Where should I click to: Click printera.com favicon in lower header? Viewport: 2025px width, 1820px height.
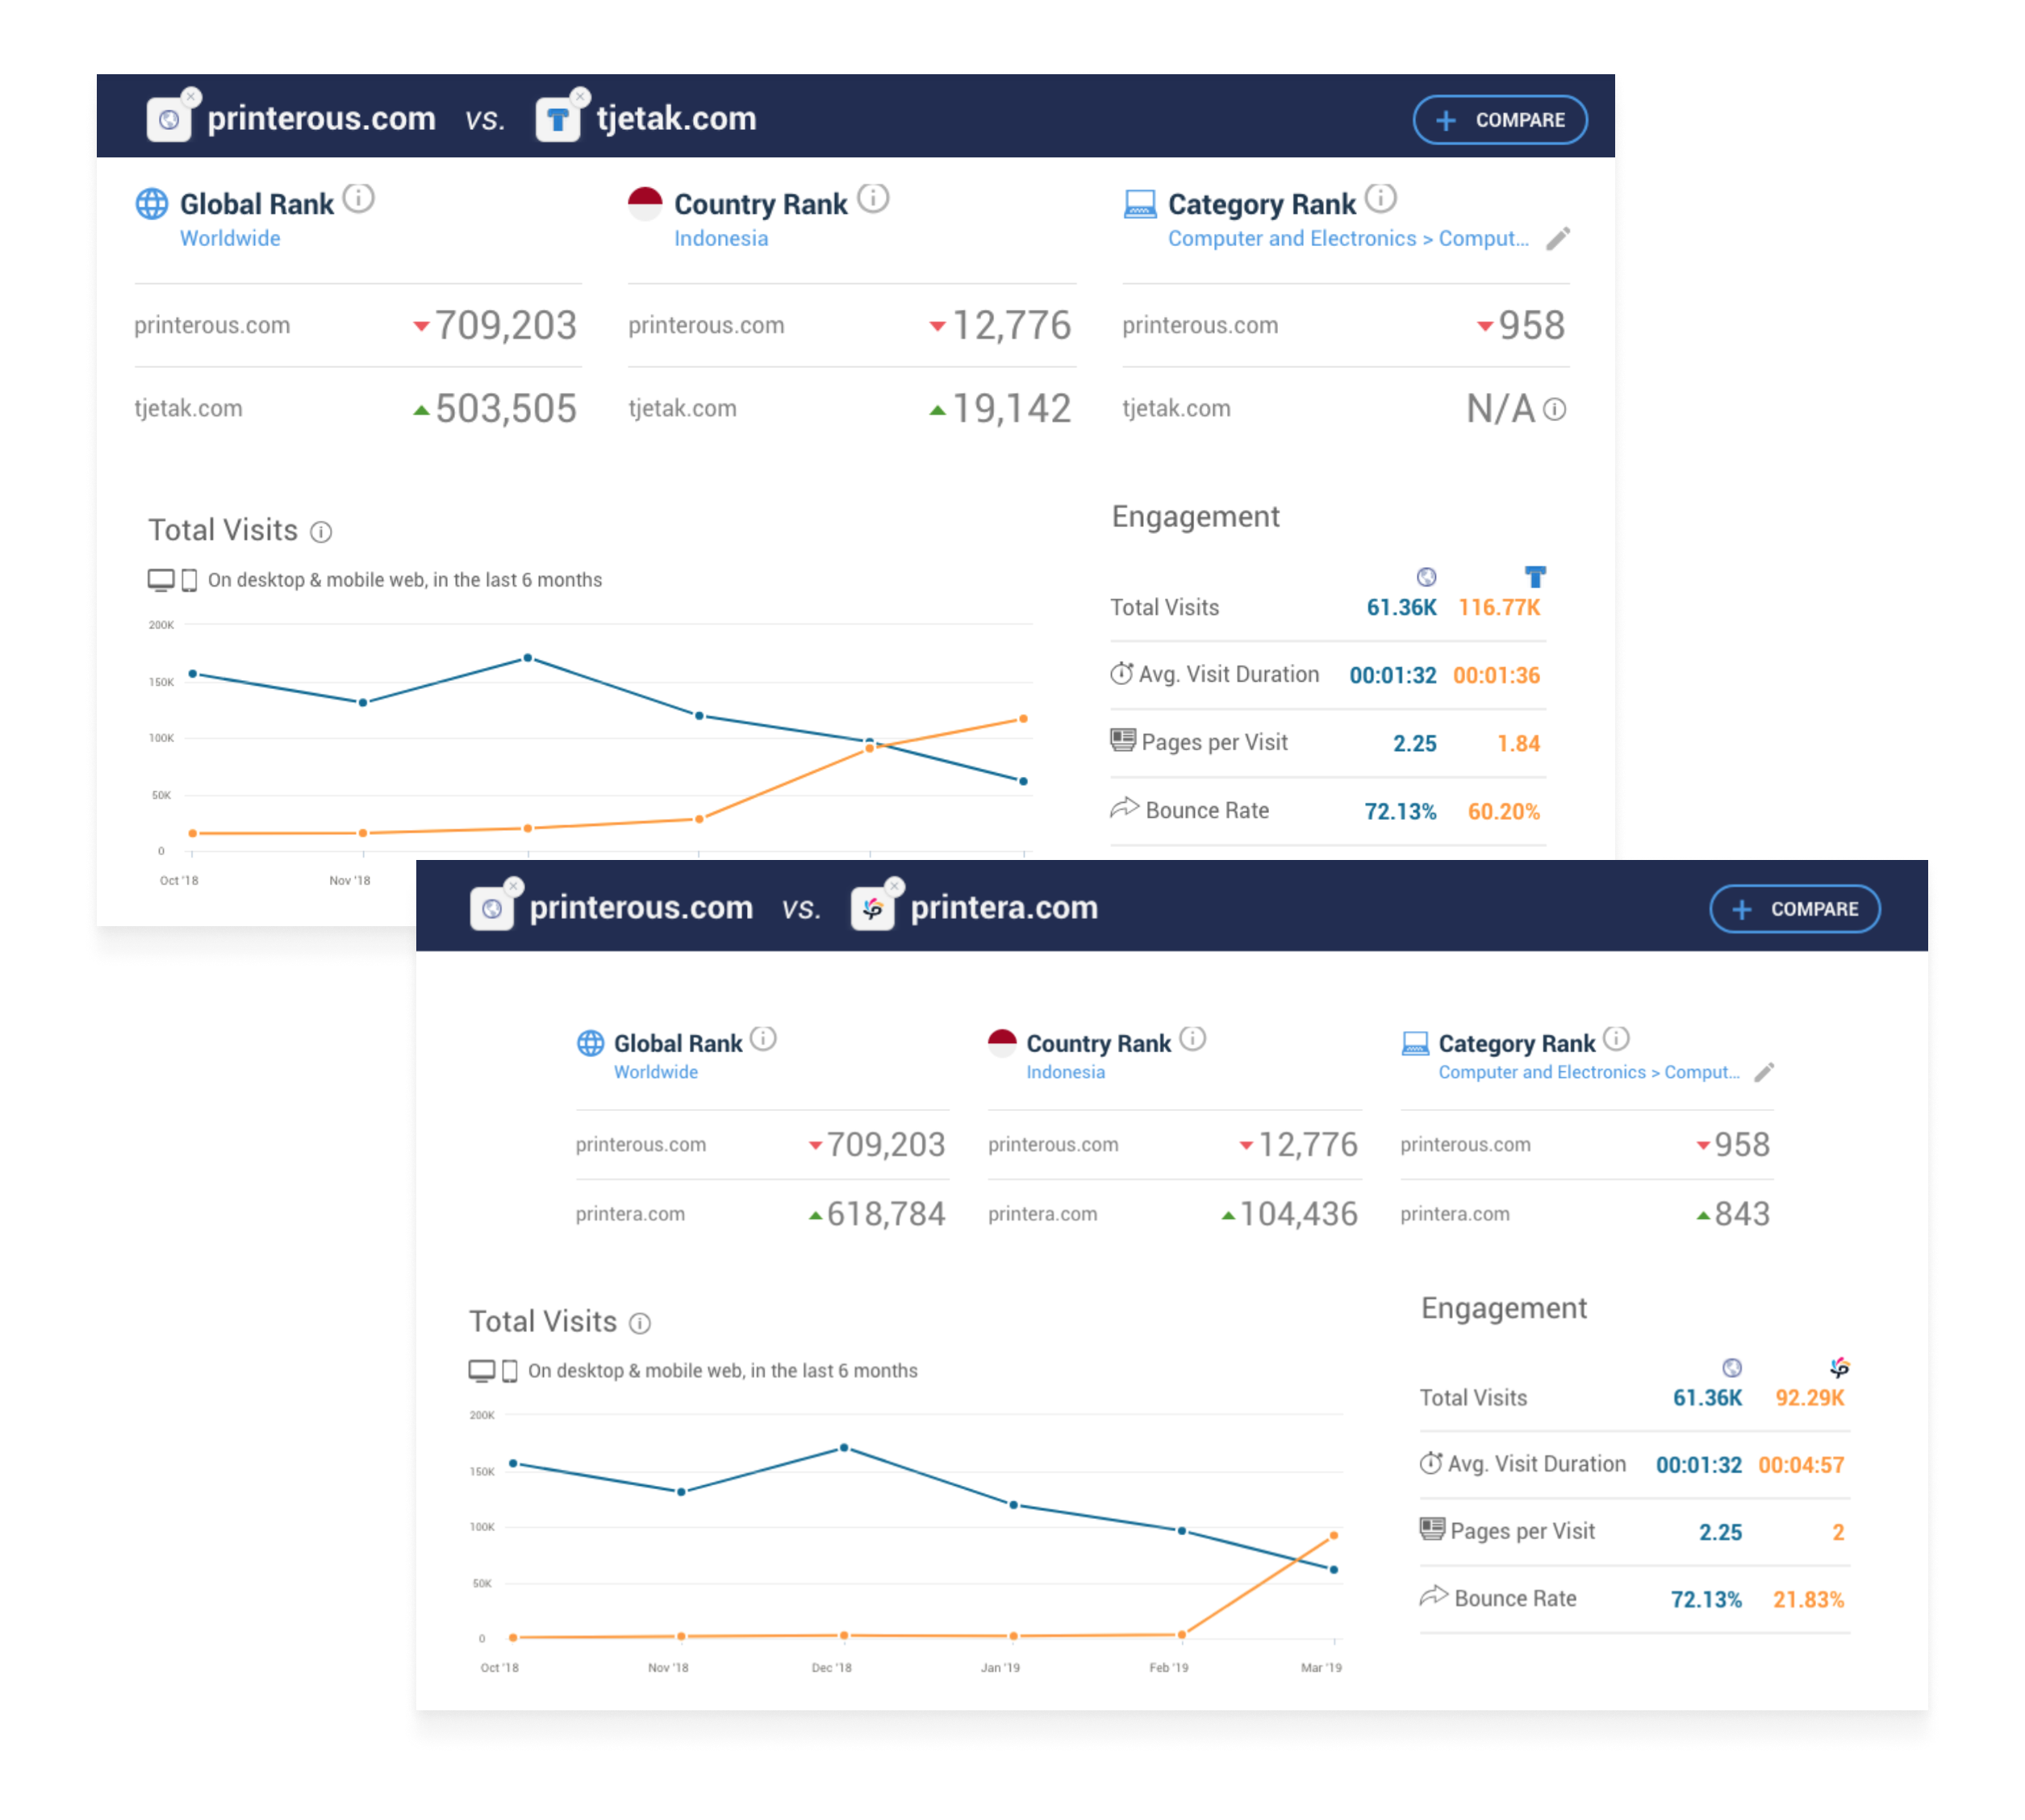872,909
